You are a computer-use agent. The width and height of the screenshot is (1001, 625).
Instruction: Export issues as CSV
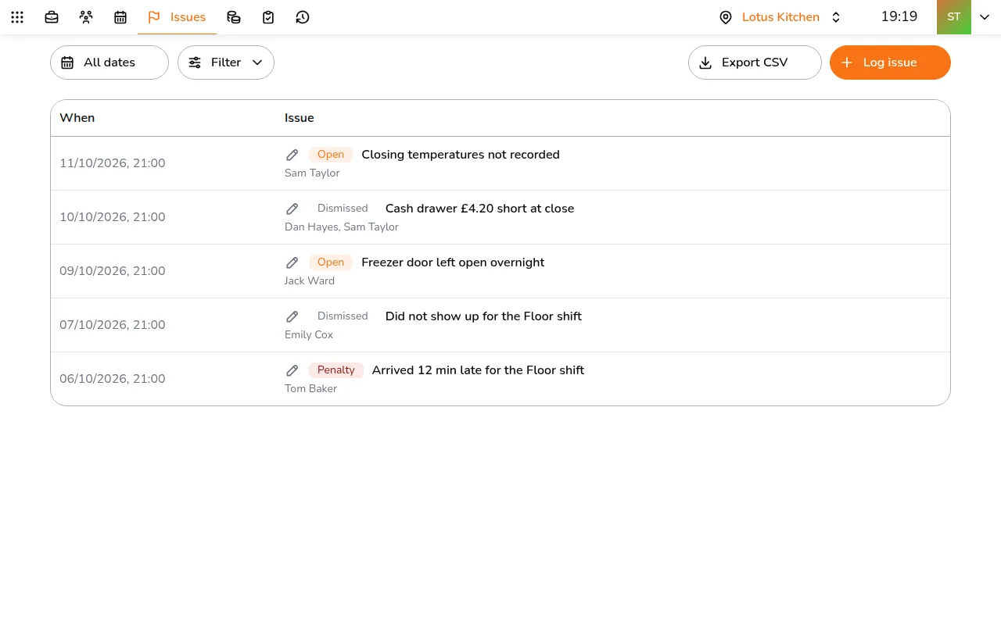tap(755, 62)
